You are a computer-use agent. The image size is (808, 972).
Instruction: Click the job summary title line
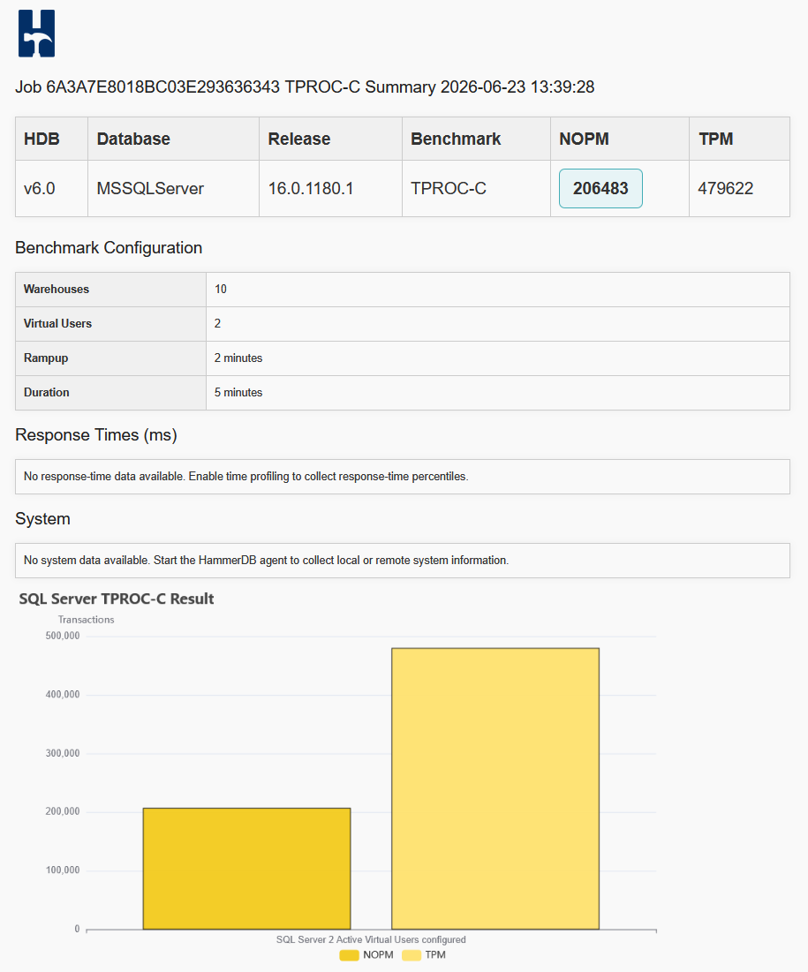pos(305,87)
